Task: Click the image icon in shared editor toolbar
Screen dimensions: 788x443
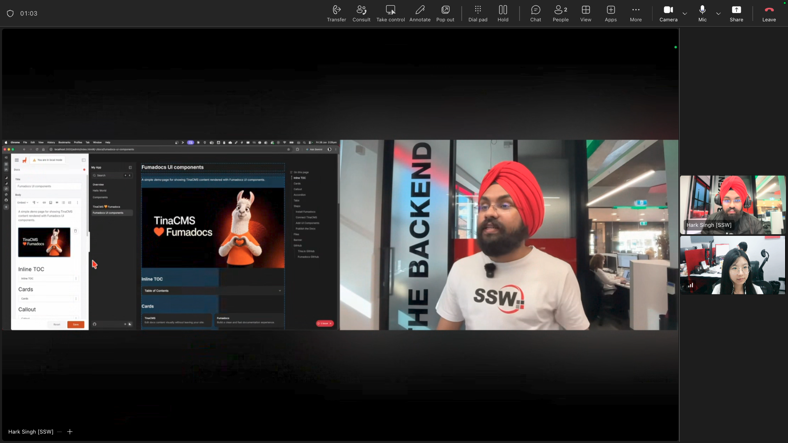Action: coord(50,203)
